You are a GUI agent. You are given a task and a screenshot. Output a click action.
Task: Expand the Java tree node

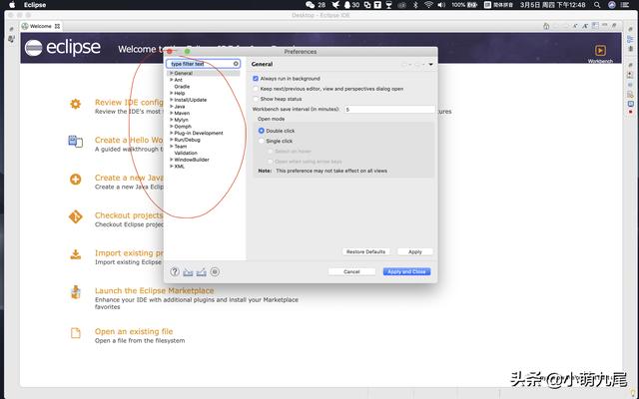point(171,107)
